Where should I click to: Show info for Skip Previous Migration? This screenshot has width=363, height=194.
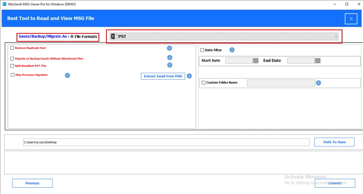click(x=67, y=75)
